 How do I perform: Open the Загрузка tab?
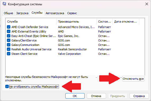point(22,13)
